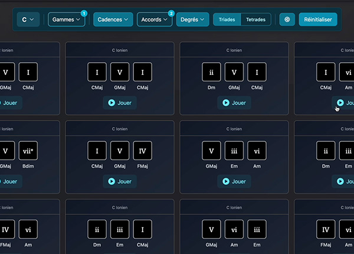Click play icon in the I-V-IV progression card
Image resolution: width=354 pixels, height=254 pixels.
click(x=110, y=181)
